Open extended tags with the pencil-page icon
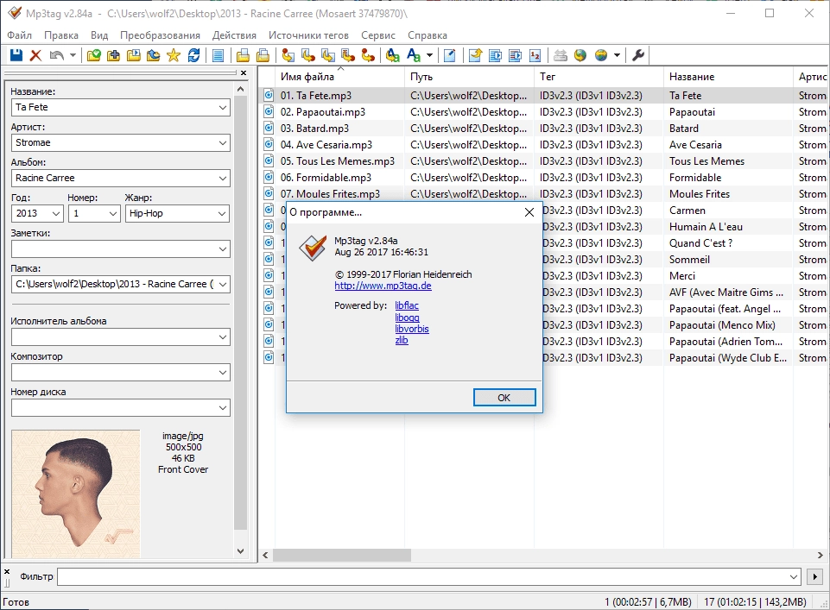 [449, 55]
